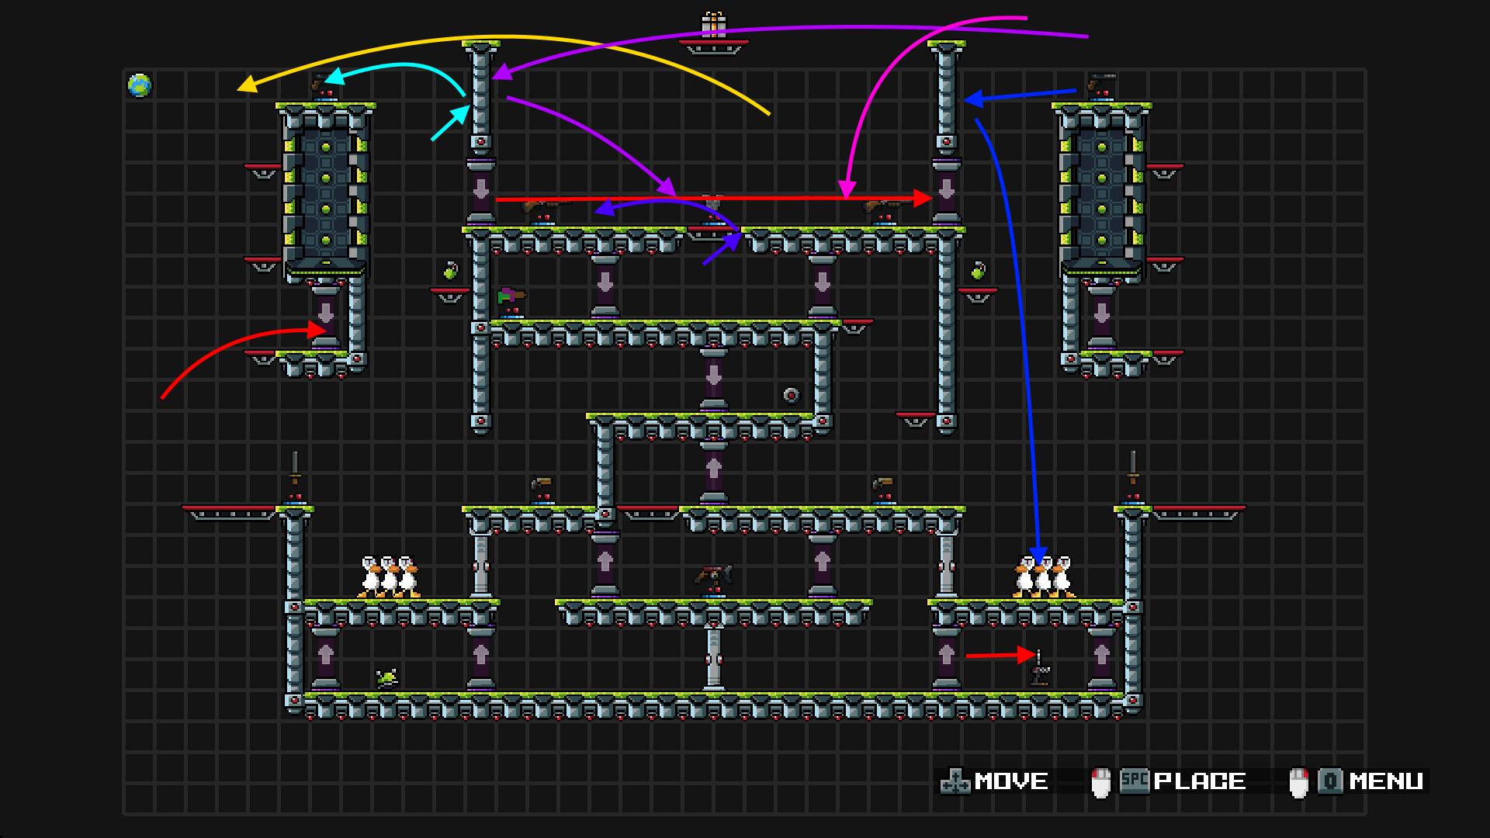Click the globe icon in the top-left corner
1490x838 pixels.
click(x=140, y=85)
